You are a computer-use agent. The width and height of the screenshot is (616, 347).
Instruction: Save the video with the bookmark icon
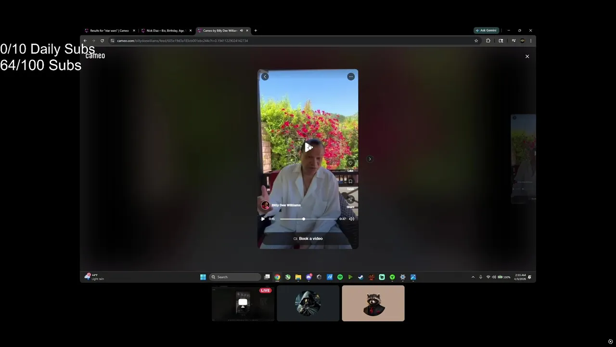click(x=350, y=182)
